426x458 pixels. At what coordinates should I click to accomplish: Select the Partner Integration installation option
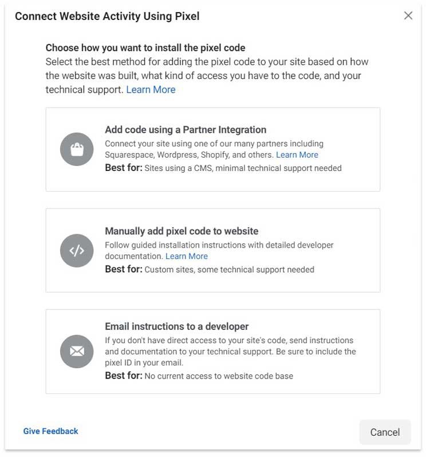coord(213,149)
